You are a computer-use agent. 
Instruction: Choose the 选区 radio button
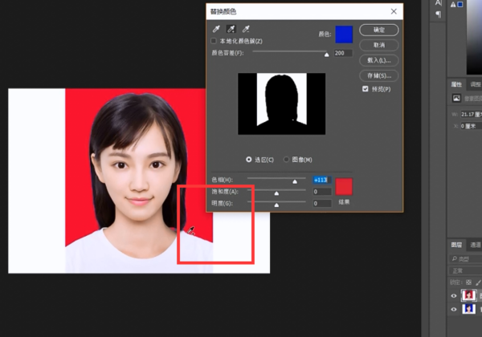point(248,160)
